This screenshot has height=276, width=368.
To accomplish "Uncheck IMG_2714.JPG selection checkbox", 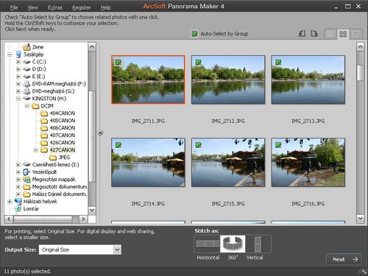I will click(118, 145).
